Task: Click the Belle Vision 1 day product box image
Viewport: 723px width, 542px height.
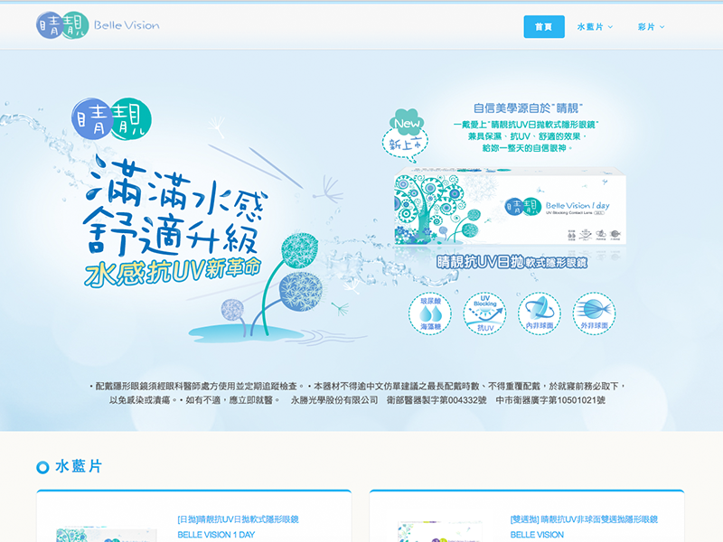Action: pyautogui.click(x=510, y=206)
